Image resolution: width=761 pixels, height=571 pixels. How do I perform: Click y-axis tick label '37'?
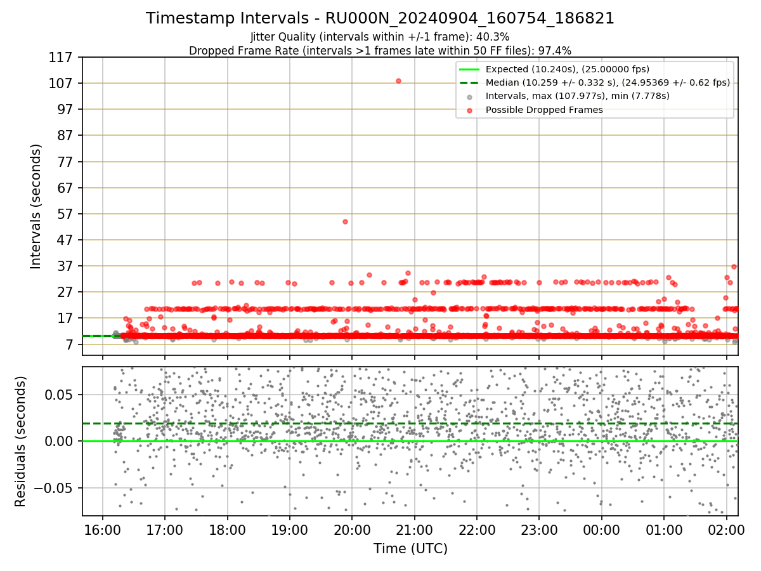coord(65,266)
